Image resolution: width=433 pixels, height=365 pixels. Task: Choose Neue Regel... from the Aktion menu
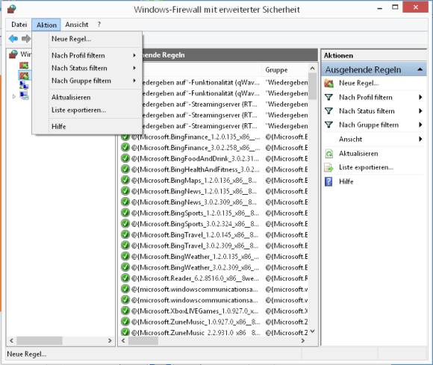click(x=71, y=39)
